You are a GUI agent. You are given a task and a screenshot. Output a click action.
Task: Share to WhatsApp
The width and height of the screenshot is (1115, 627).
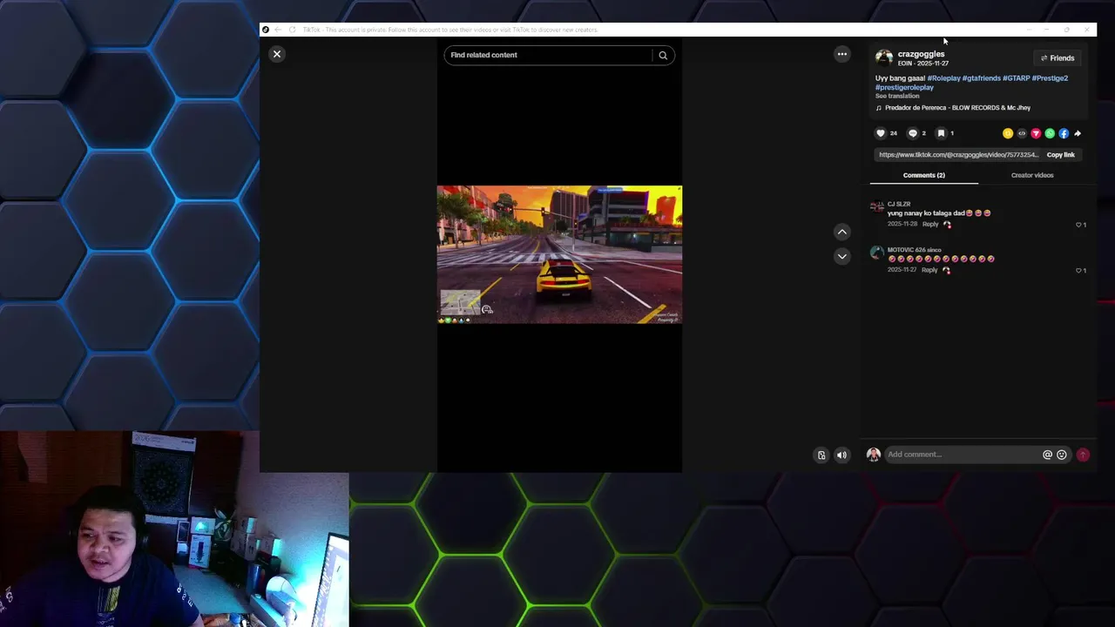pyautogui.click(x=1050, y=133)
